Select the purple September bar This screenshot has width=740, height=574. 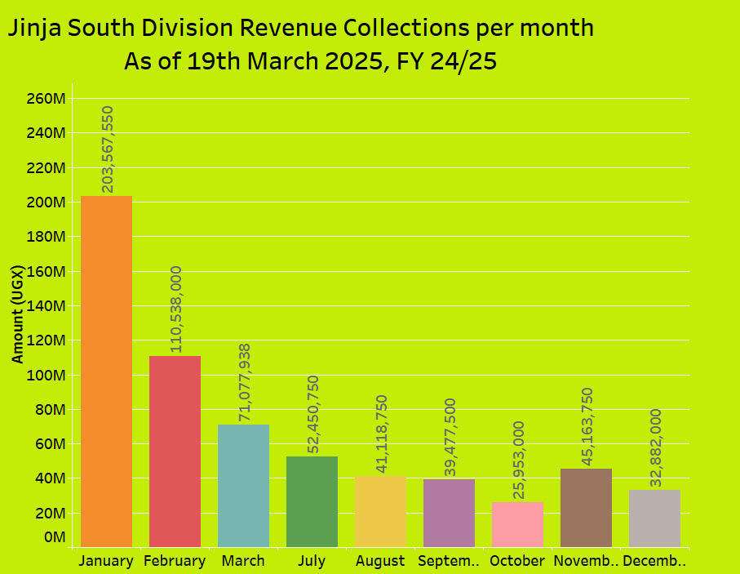pyautogui.click(x=449, y=513)
